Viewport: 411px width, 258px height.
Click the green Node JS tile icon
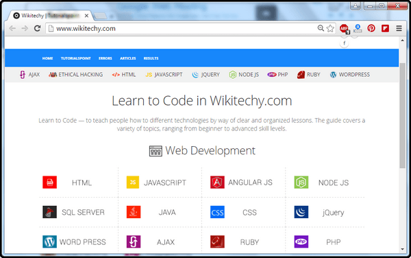pyautogui.click(x=301, y=182)
